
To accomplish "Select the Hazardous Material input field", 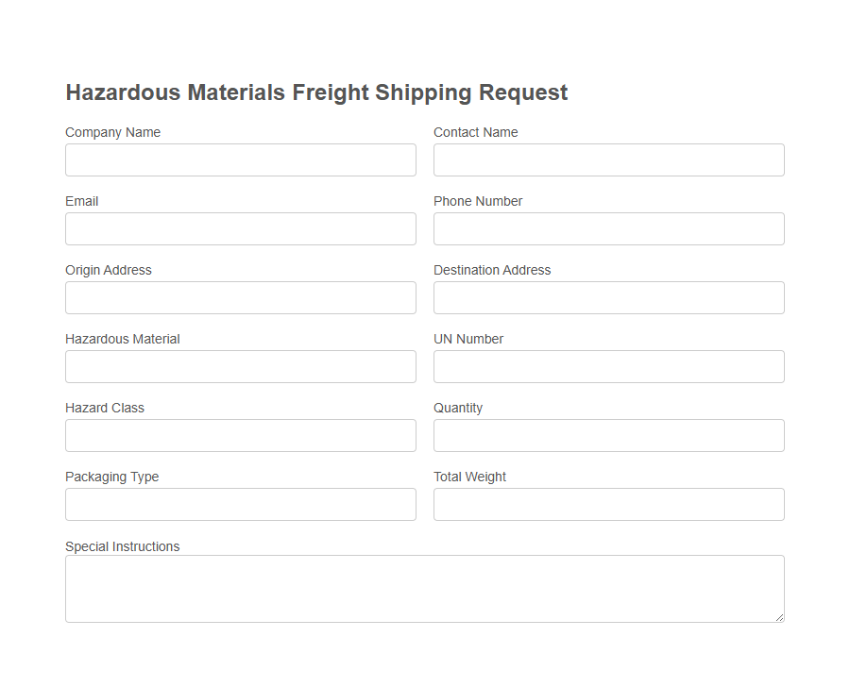I will [x=240, y=366].
